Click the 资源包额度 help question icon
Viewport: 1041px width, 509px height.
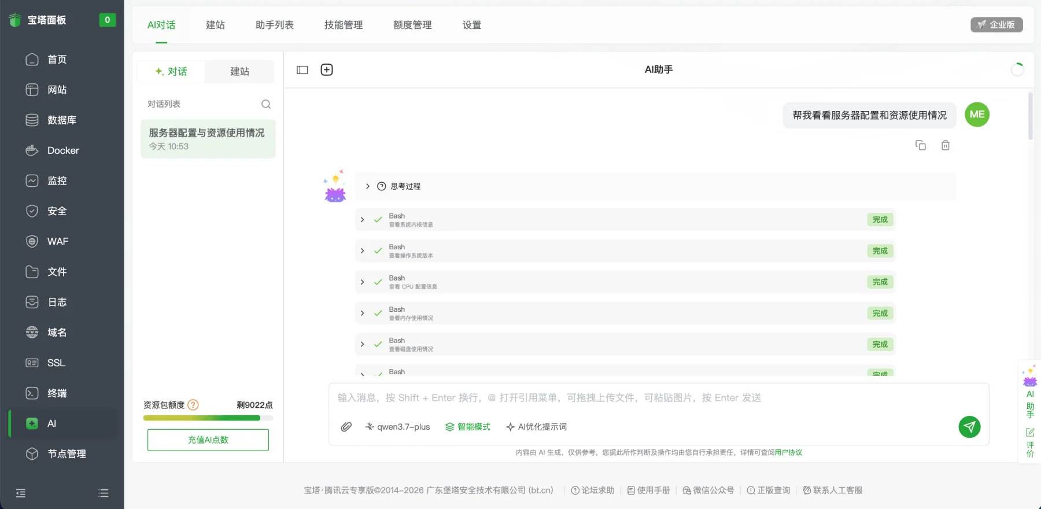click(x=193, y=405)
